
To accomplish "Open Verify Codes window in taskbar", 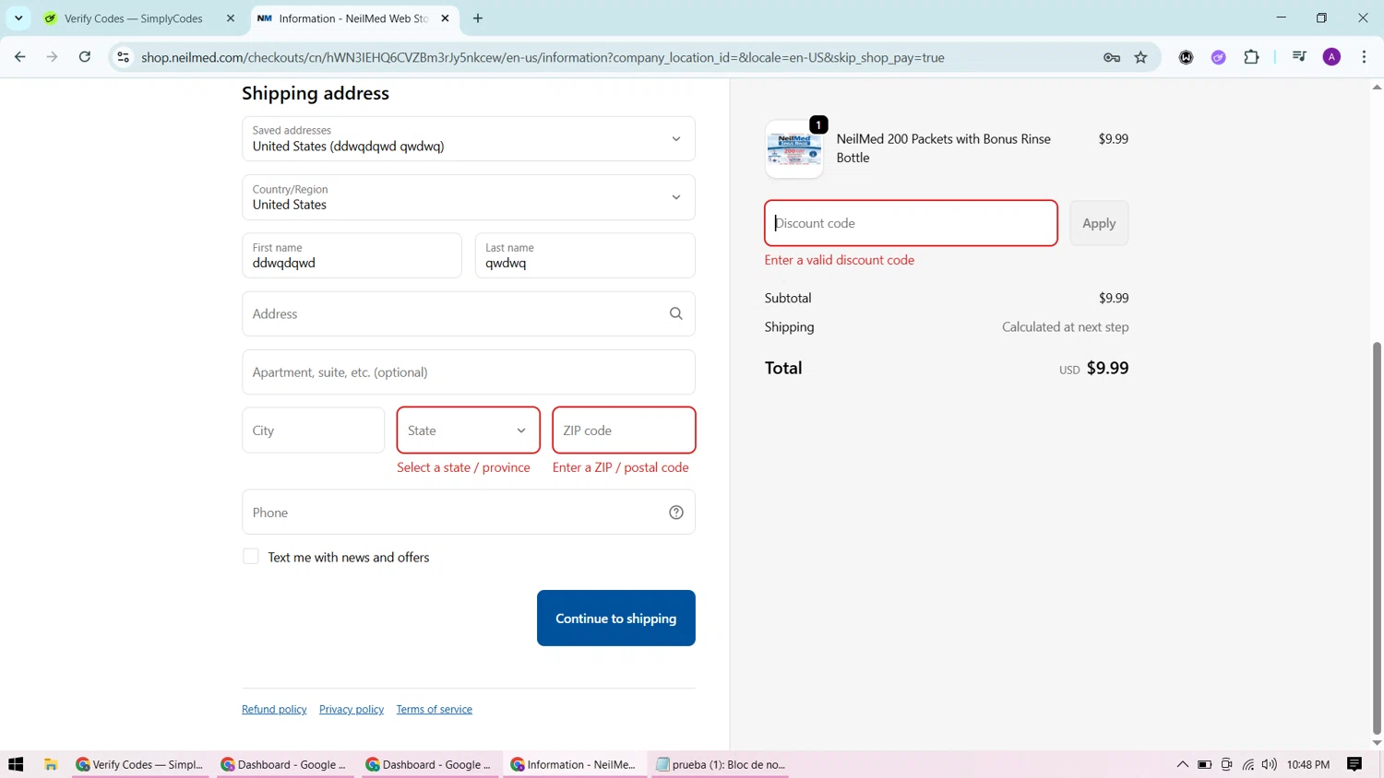I will (x=140, y=764).
